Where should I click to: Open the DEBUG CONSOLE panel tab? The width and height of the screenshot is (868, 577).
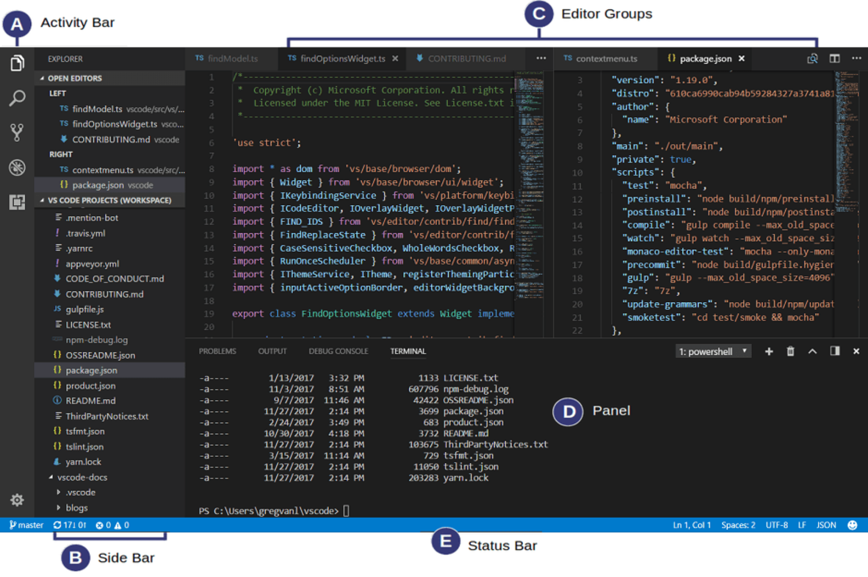[x=338, y=351]
